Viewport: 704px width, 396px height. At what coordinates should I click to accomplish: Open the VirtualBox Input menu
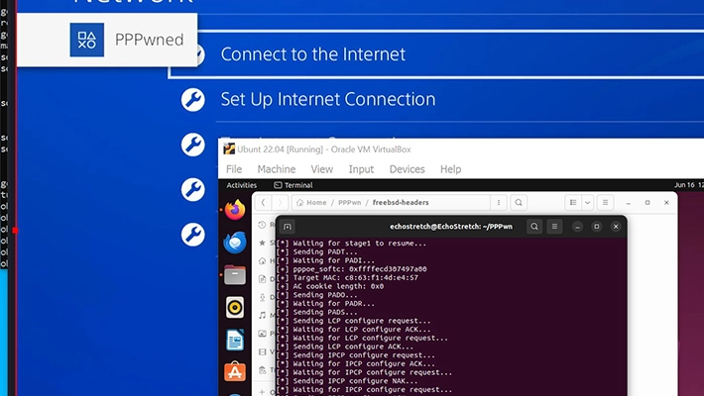361,169
